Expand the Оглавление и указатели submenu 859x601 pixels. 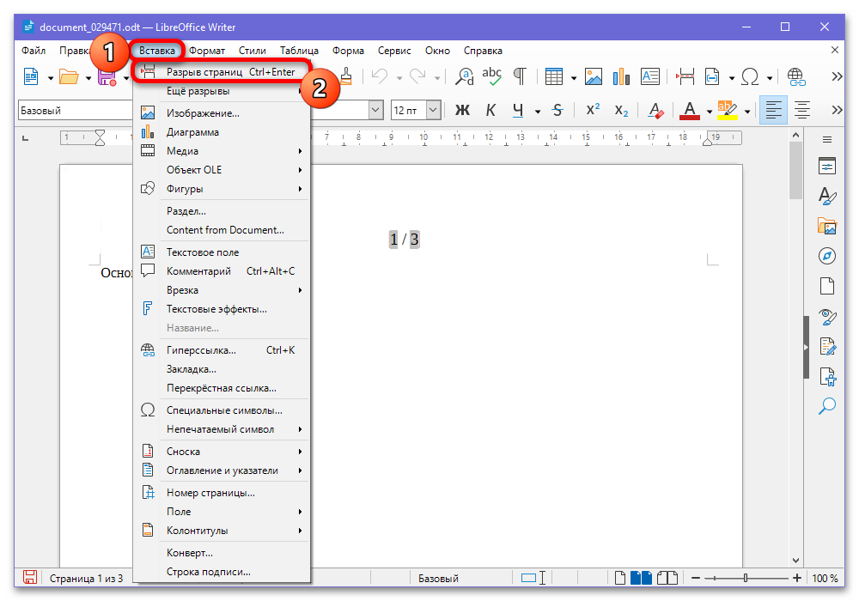(222, 470)
